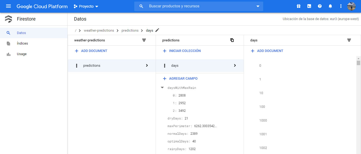Click the Google Cloud Platform logo
This screenshot has width=361, height=154.
42,6
